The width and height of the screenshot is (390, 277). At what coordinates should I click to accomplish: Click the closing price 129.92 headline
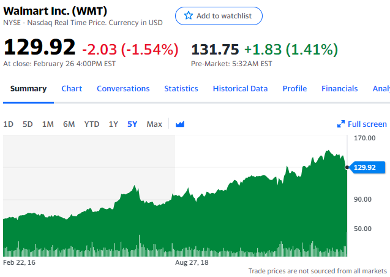39,47
